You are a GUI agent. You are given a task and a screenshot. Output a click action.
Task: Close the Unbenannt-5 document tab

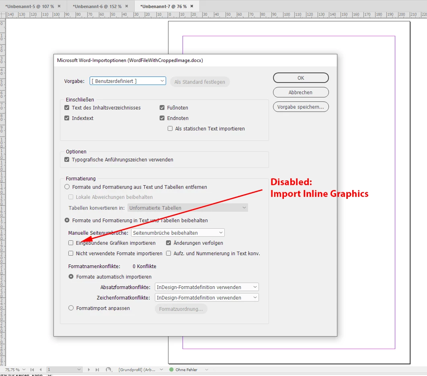59,6
